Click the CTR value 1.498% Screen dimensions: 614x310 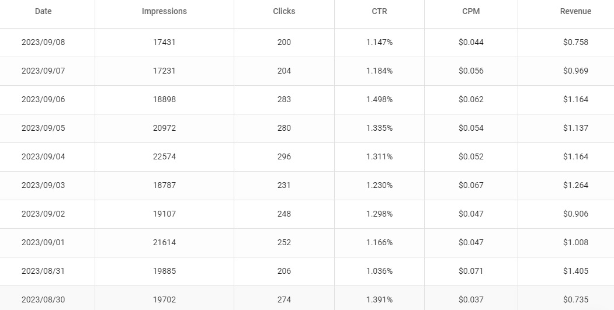[x=379, y=99]
